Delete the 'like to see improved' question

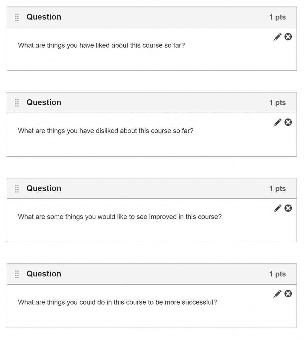coord(288,208)
